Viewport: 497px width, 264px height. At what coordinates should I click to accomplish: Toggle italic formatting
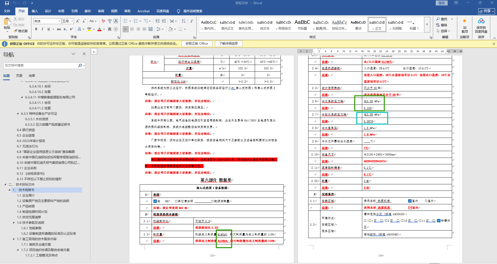42,29
